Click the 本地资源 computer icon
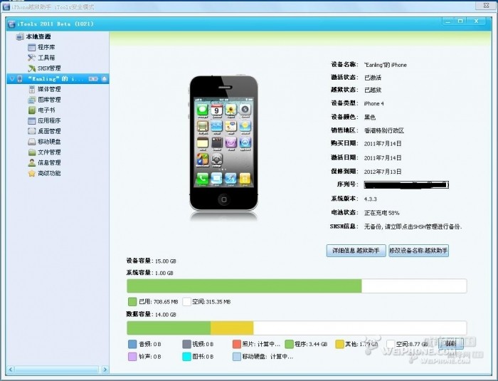Viewport: 498px width, 381px height. (x=20, y=37)
